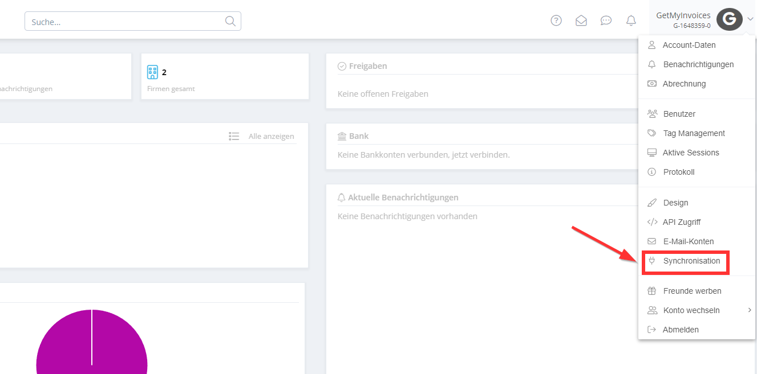
Task: Open the Abrechnung menu entry
Action: 685,84
